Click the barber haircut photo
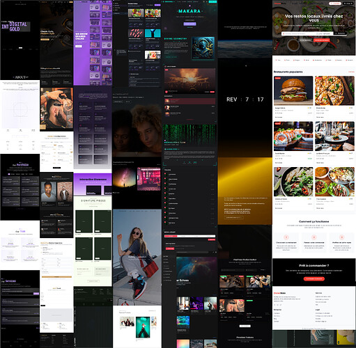The width and height of the screenshot is (356, 348). (x=56, y=108)
